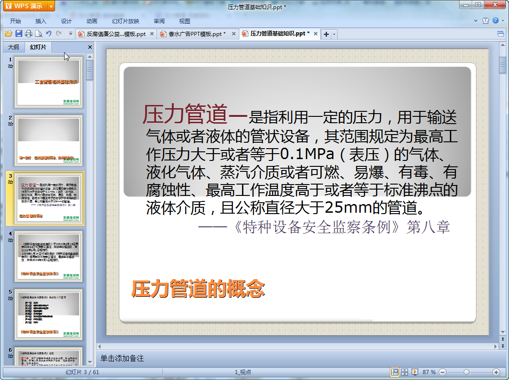Print the presentation with the printer icon
Viewport: 509px width, 380px height.
pos(29,34)
